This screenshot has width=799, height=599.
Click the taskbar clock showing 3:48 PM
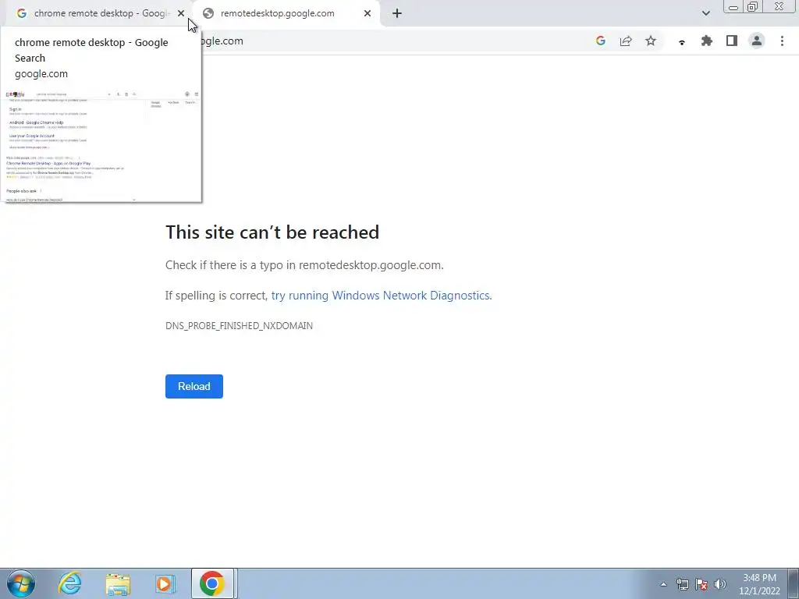759,584
